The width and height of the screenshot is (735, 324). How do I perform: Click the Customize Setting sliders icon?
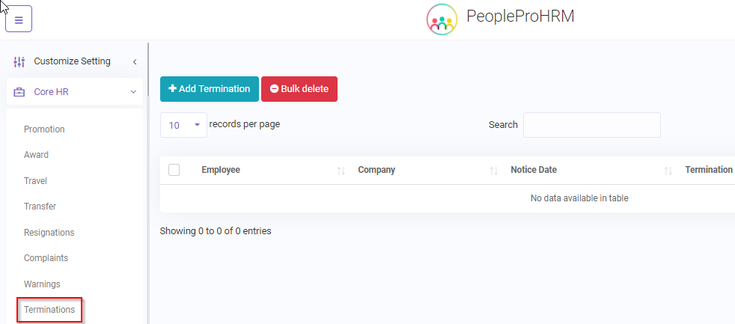coord(19,61)
